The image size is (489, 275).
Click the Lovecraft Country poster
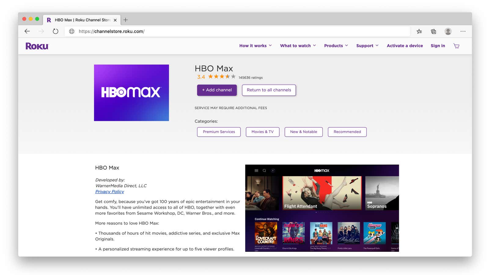266,233
